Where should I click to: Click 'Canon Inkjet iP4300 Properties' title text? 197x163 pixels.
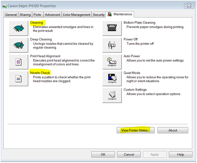(32, 6)
